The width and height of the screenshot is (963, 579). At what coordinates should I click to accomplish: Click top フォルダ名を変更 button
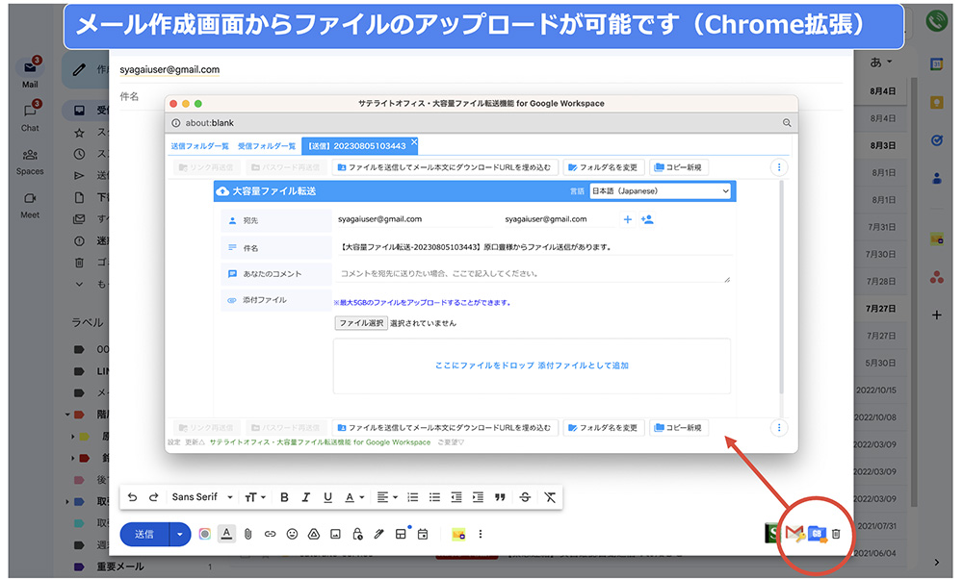(603, 167)
